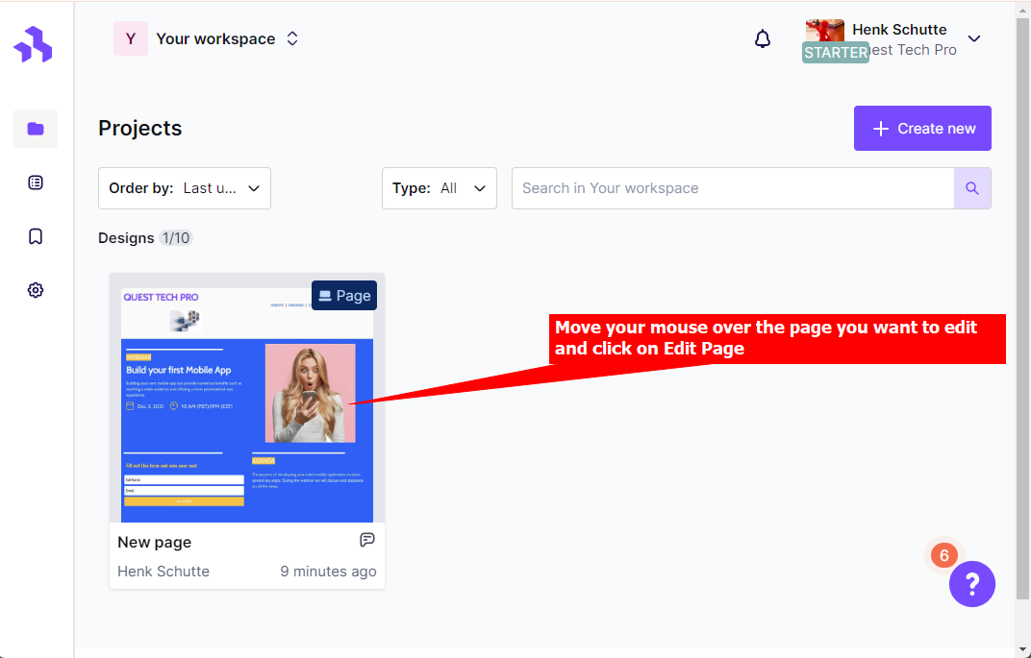The image size is (1031, 658).
Task: Expand the Your workspace switcher
Action: [x=292, y=38]
